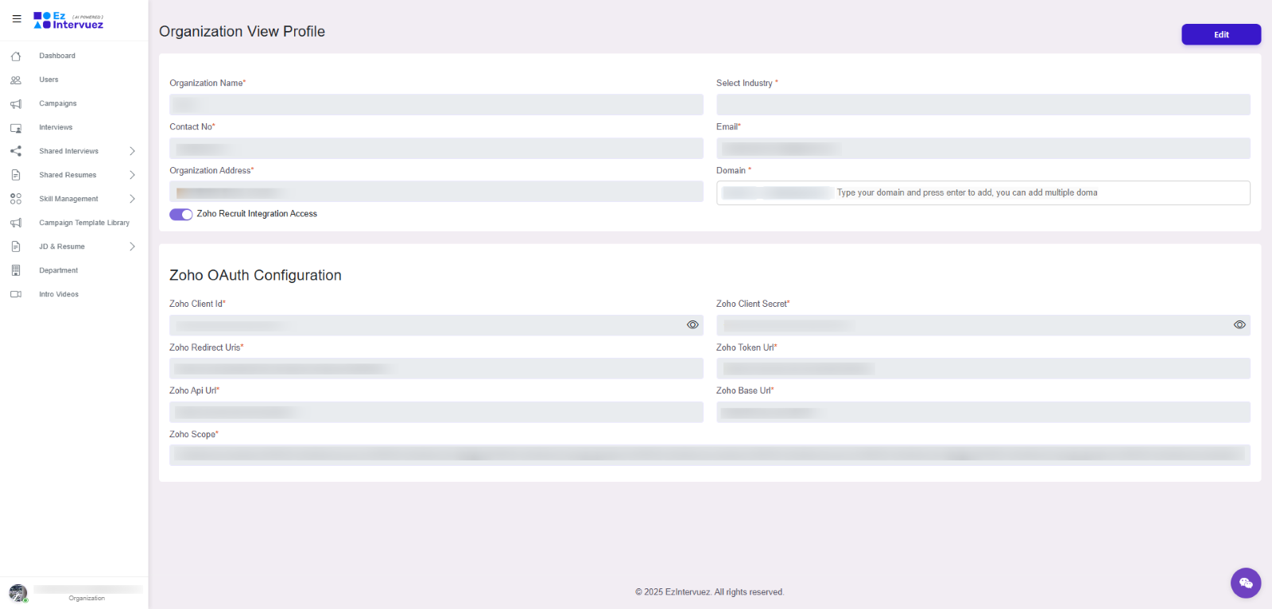Open Campaign Template Library menu item
The image size is (1272, 609).
coord(83,223)
